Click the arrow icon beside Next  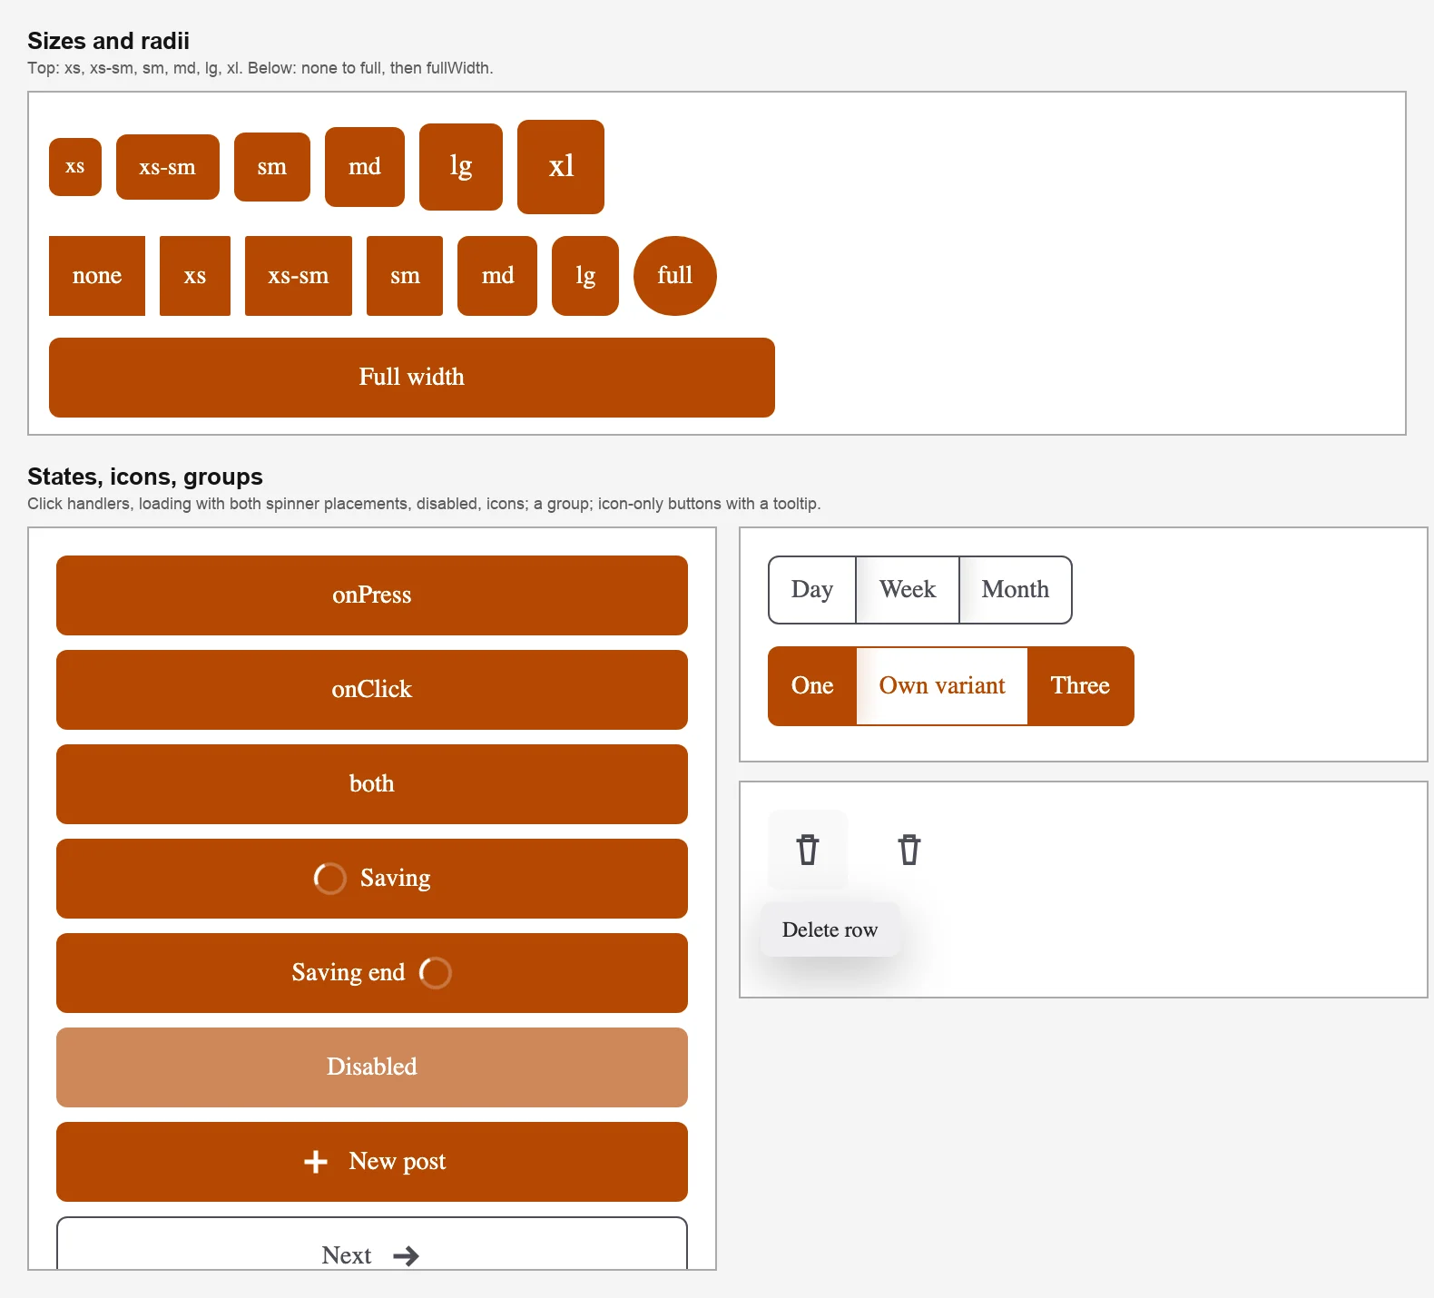[406, 1255]
